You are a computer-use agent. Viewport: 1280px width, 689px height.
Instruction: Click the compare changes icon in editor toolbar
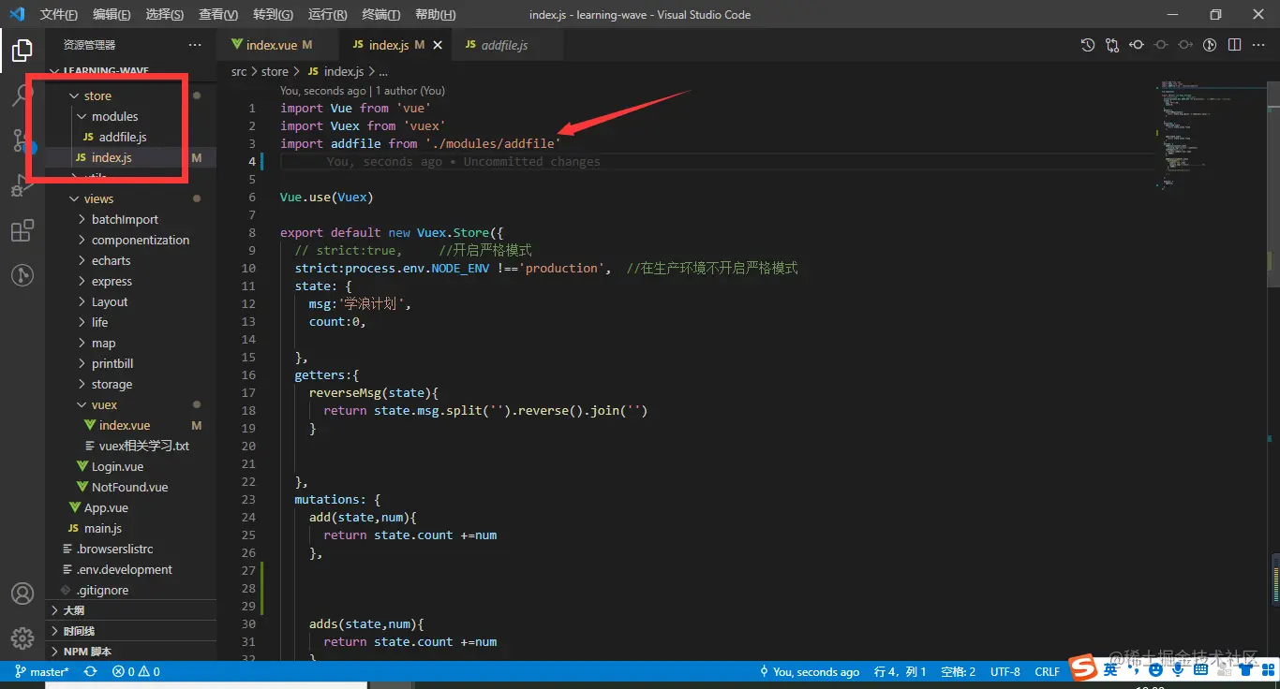tap(1112, 45)
